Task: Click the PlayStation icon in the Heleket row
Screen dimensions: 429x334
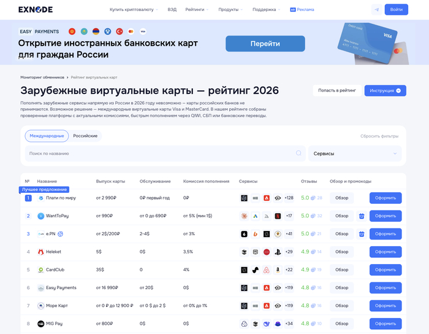Action: (x=278, y=252)
